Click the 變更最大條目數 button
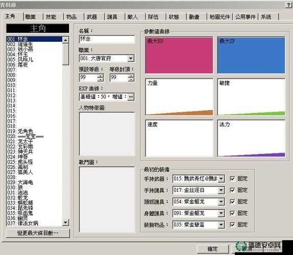The image size is (293, 255). [x=38, y=233]
